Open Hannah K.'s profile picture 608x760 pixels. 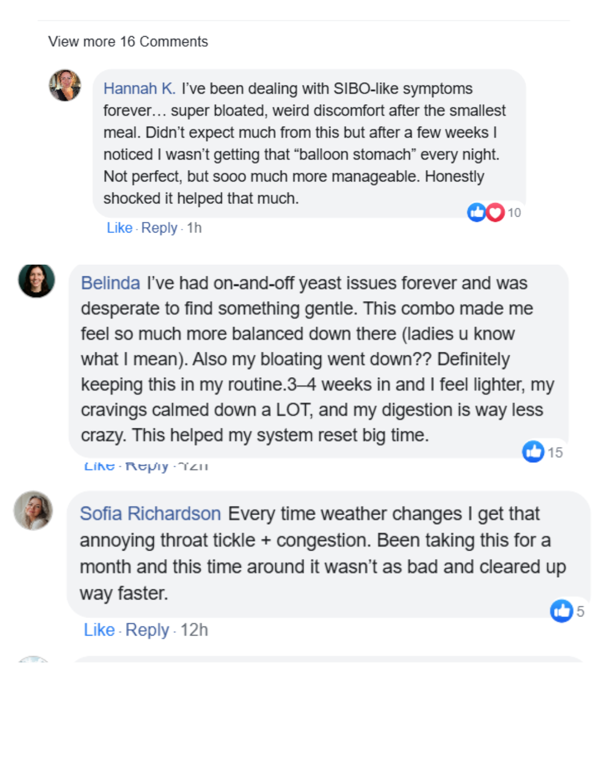[65, 86]
